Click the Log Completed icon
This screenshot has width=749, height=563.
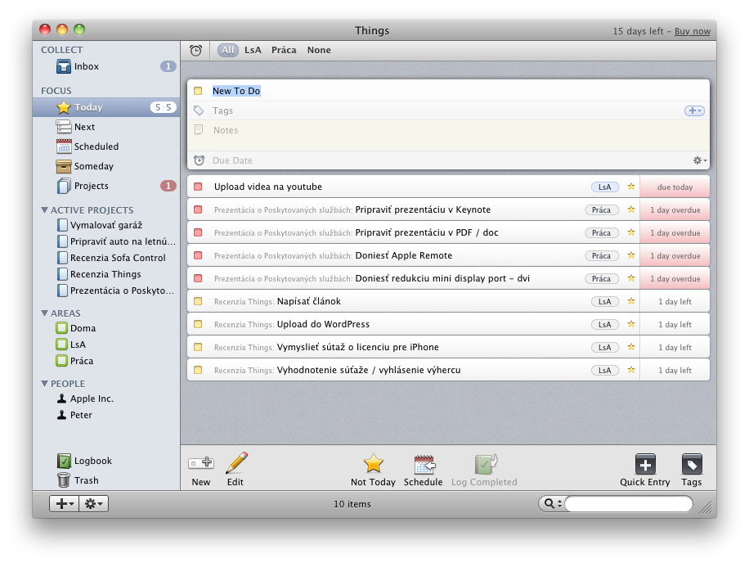486,464
